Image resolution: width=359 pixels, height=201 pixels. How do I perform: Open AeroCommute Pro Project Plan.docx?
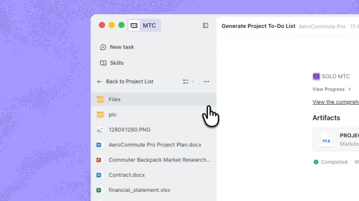(153, 145)
